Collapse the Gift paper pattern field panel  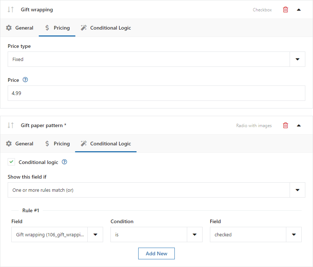pos(299,126)
